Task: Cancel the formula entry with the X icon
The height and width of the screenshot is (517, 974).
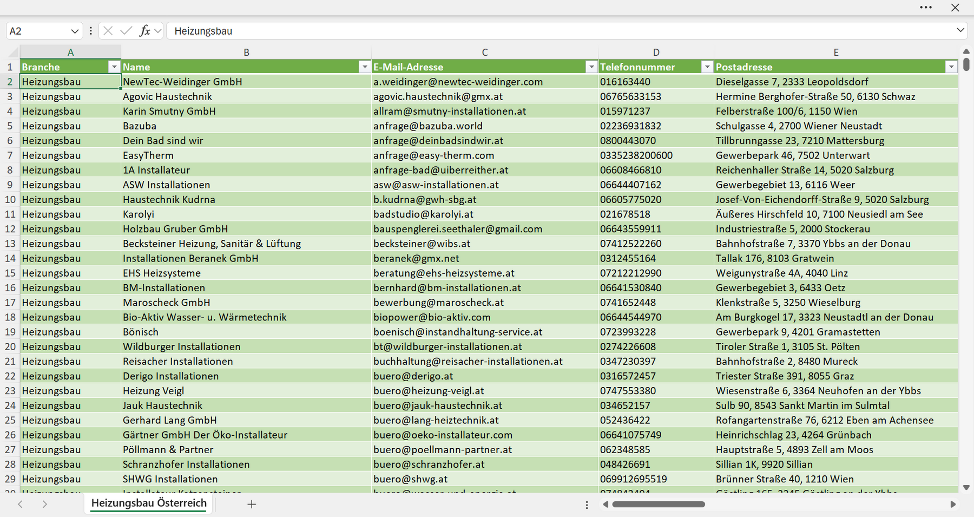Action: pyautogui.click(x=108, y=31)
